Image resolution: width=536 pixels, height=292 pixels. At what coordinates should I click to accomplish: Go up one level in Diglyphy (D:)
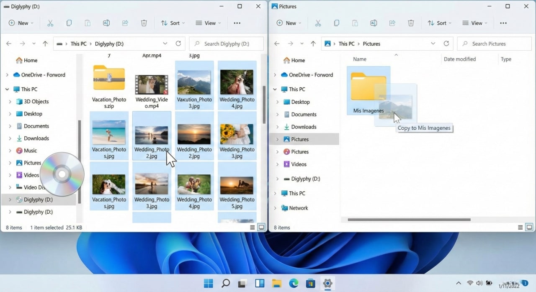click(45, 44)
